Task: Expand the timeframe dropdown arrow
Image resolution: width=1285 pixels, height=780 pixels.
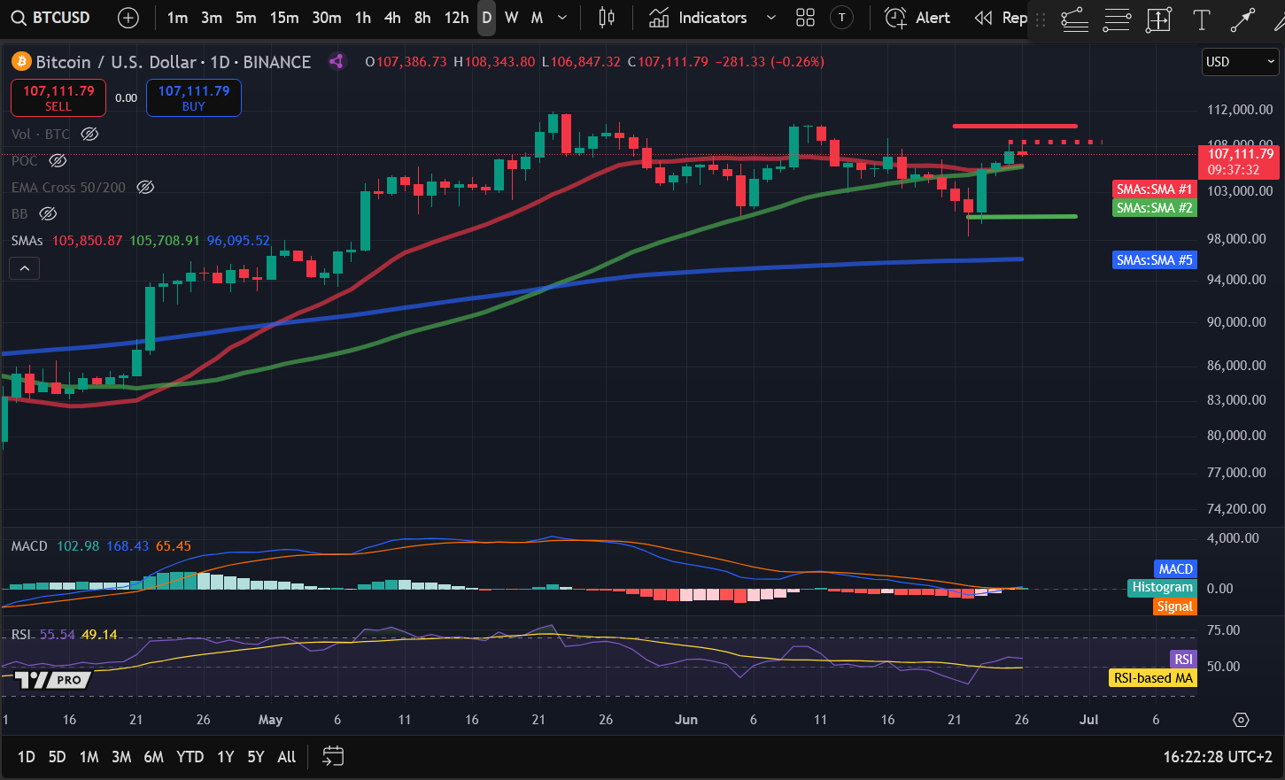Action: (x=562, y=18)
